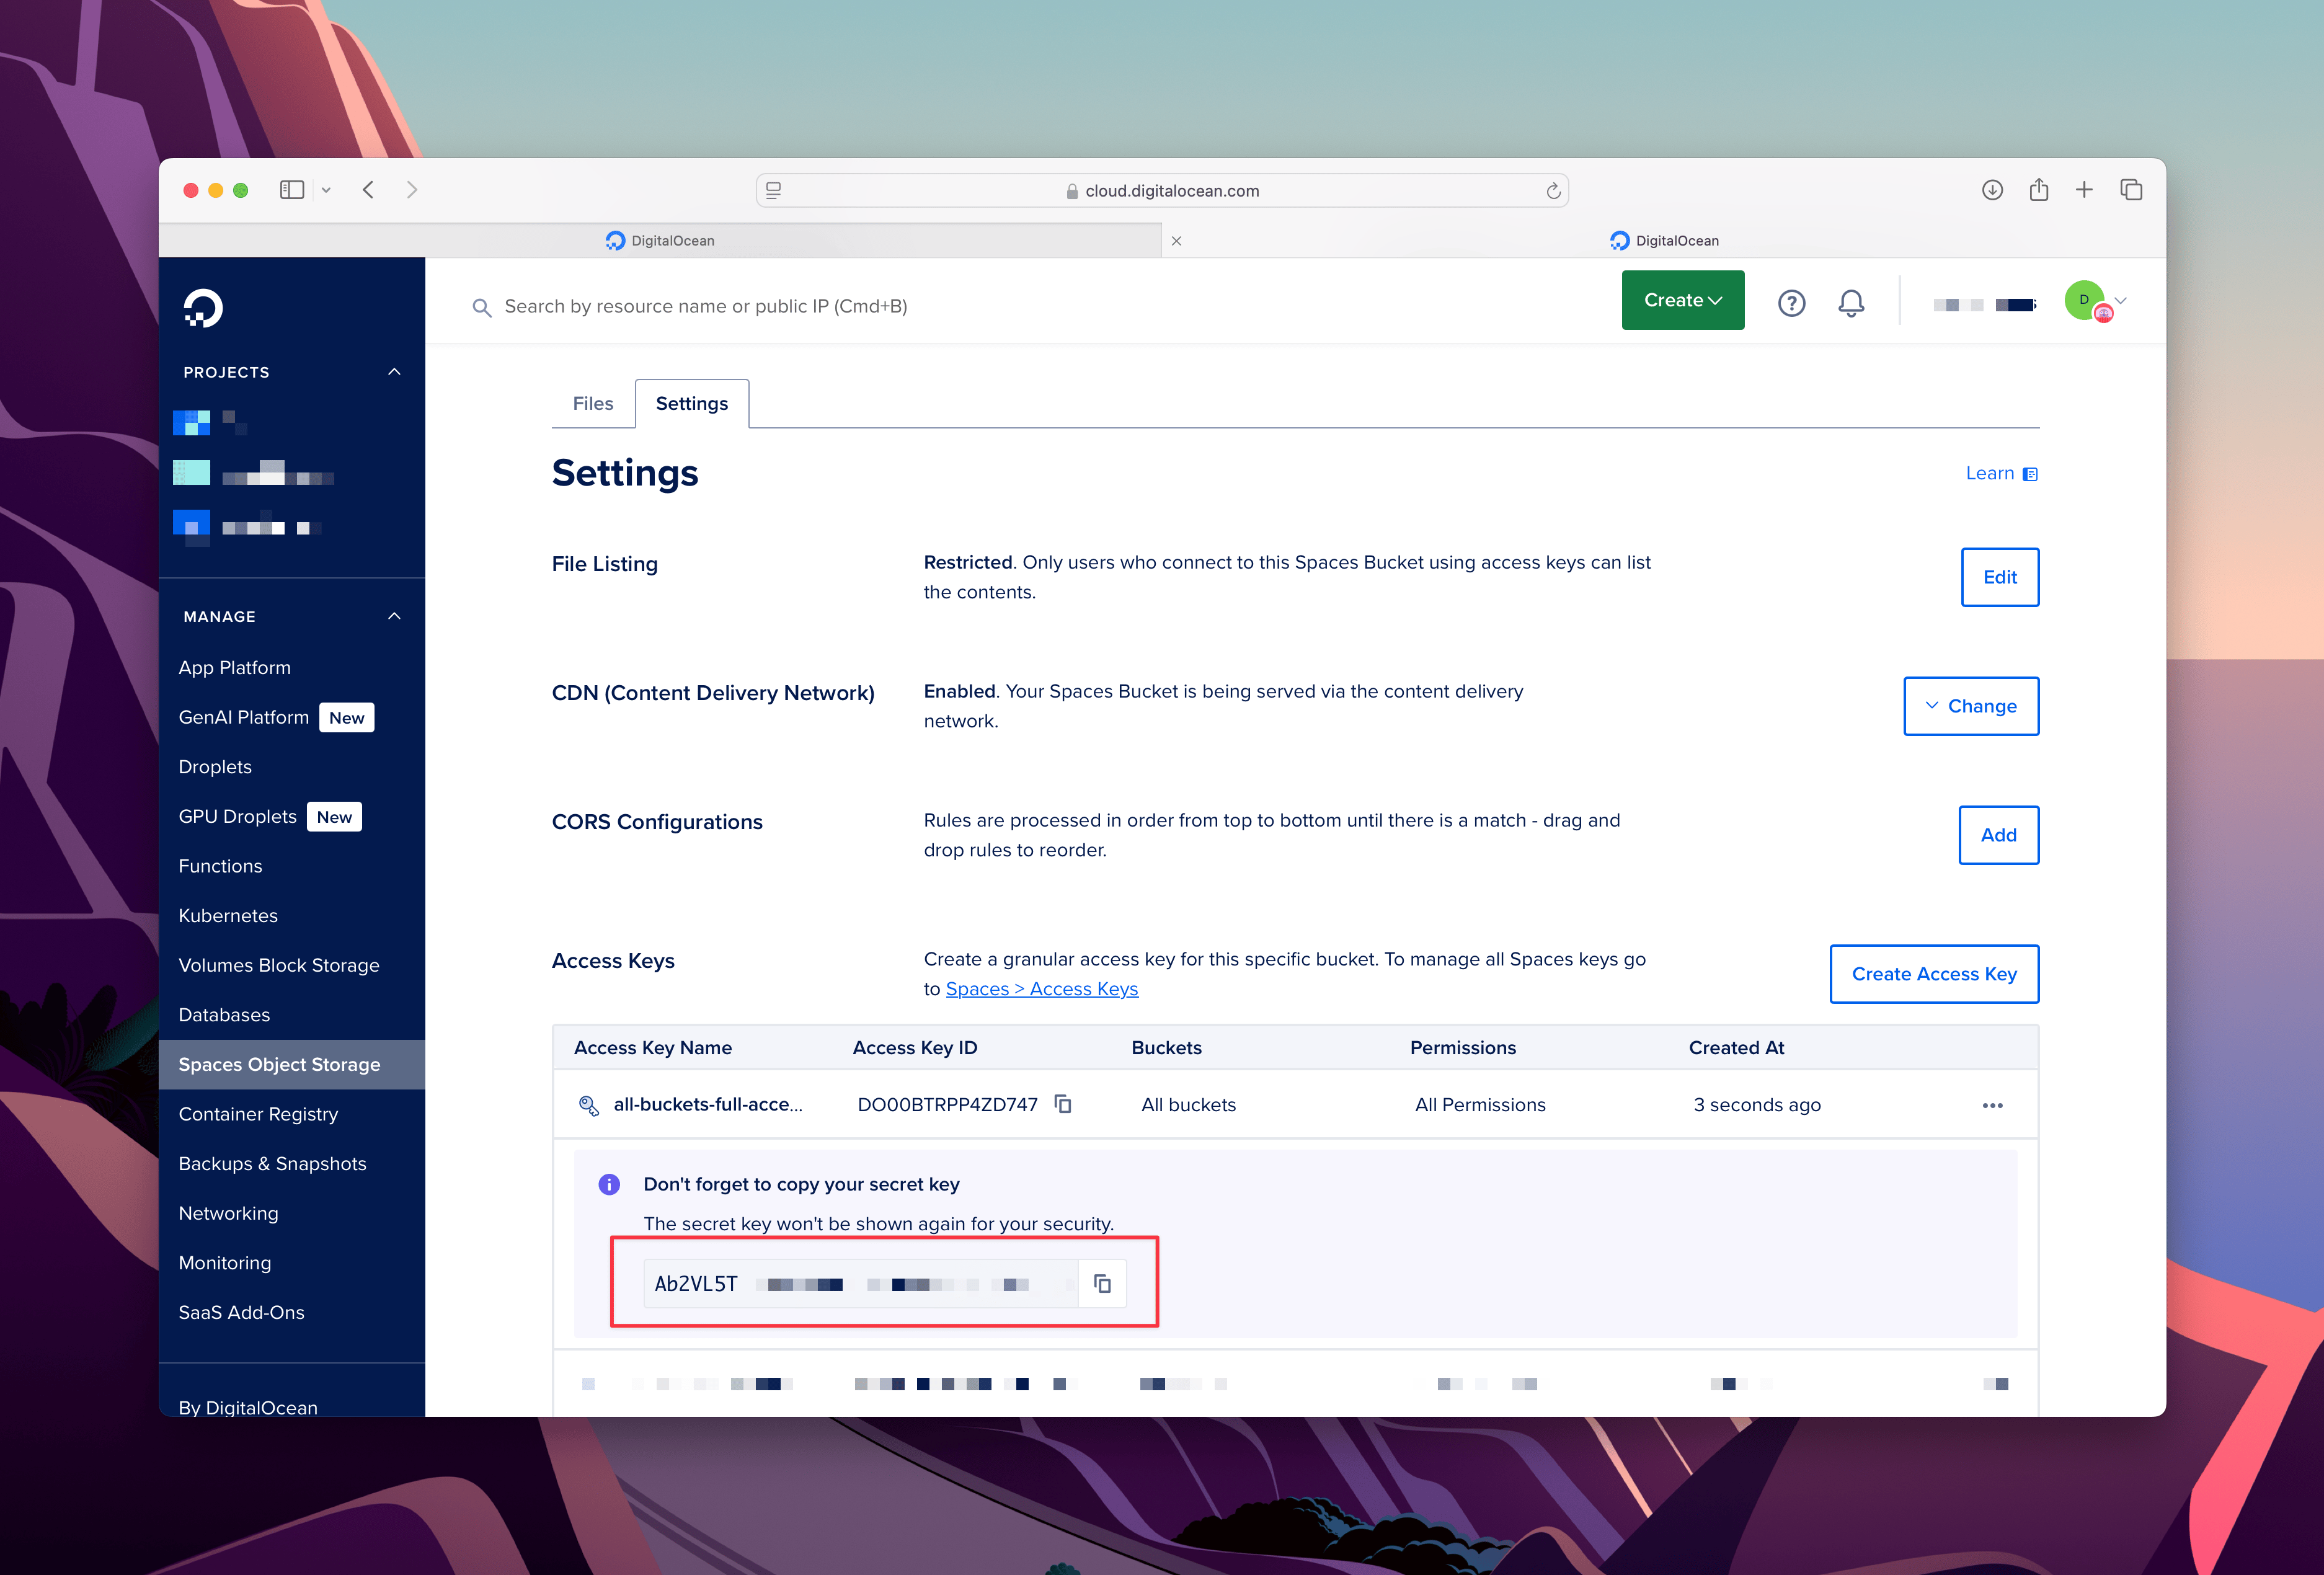
Task: Edit the File Listing setting
Action: (x=1999, y=577)
